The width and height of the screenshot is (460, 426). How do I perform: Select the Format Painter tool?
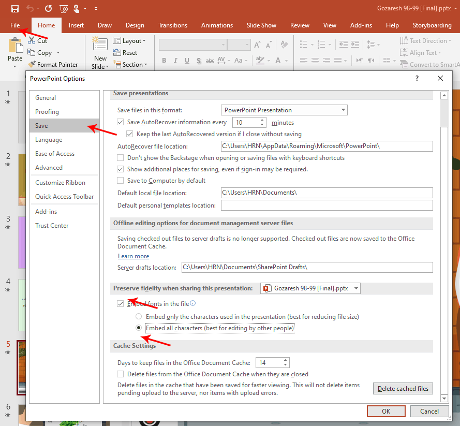(53, 65)
